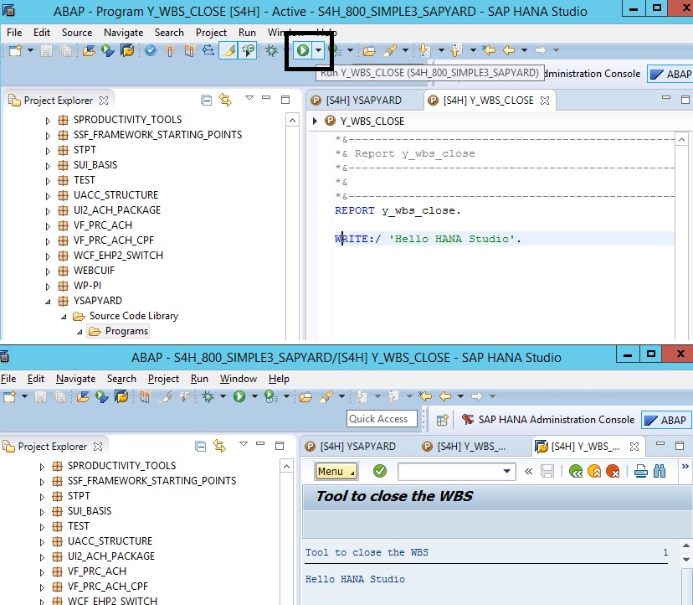Open File menu in upper window
Image resolution: width=693 pixels, height=605 pixels.
14,33
